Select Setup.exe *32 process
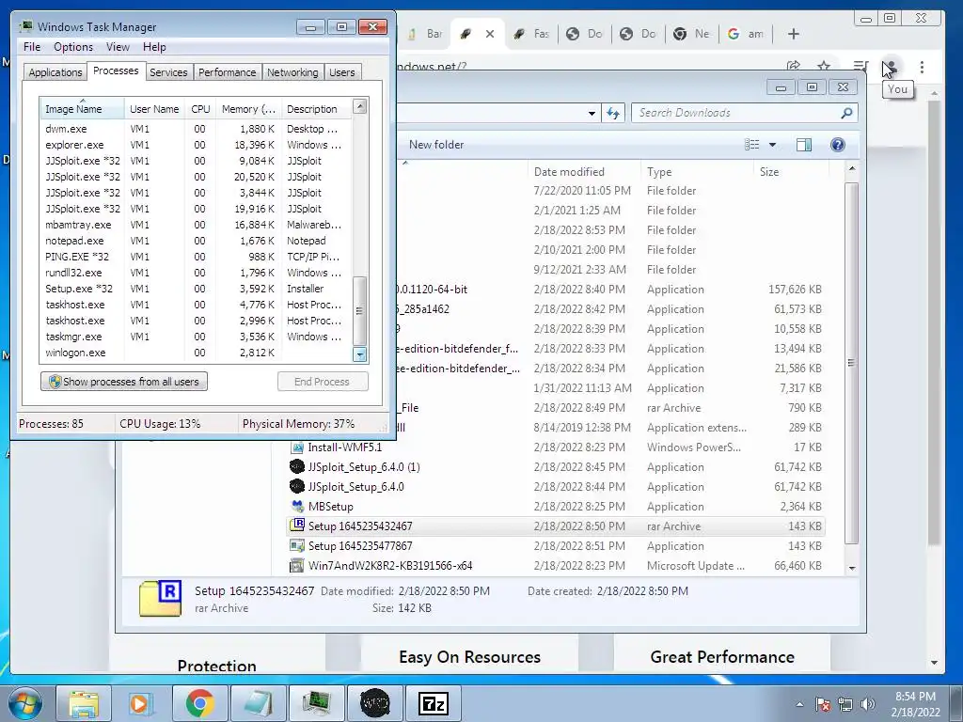 [195, 289]
